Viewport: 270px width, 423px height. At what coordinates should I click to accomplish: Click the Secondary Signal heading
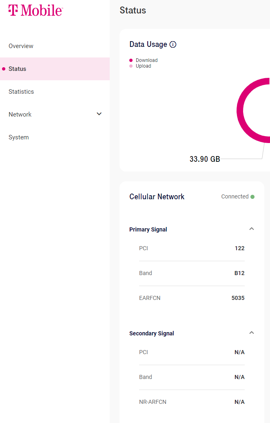tap(151, 333)
